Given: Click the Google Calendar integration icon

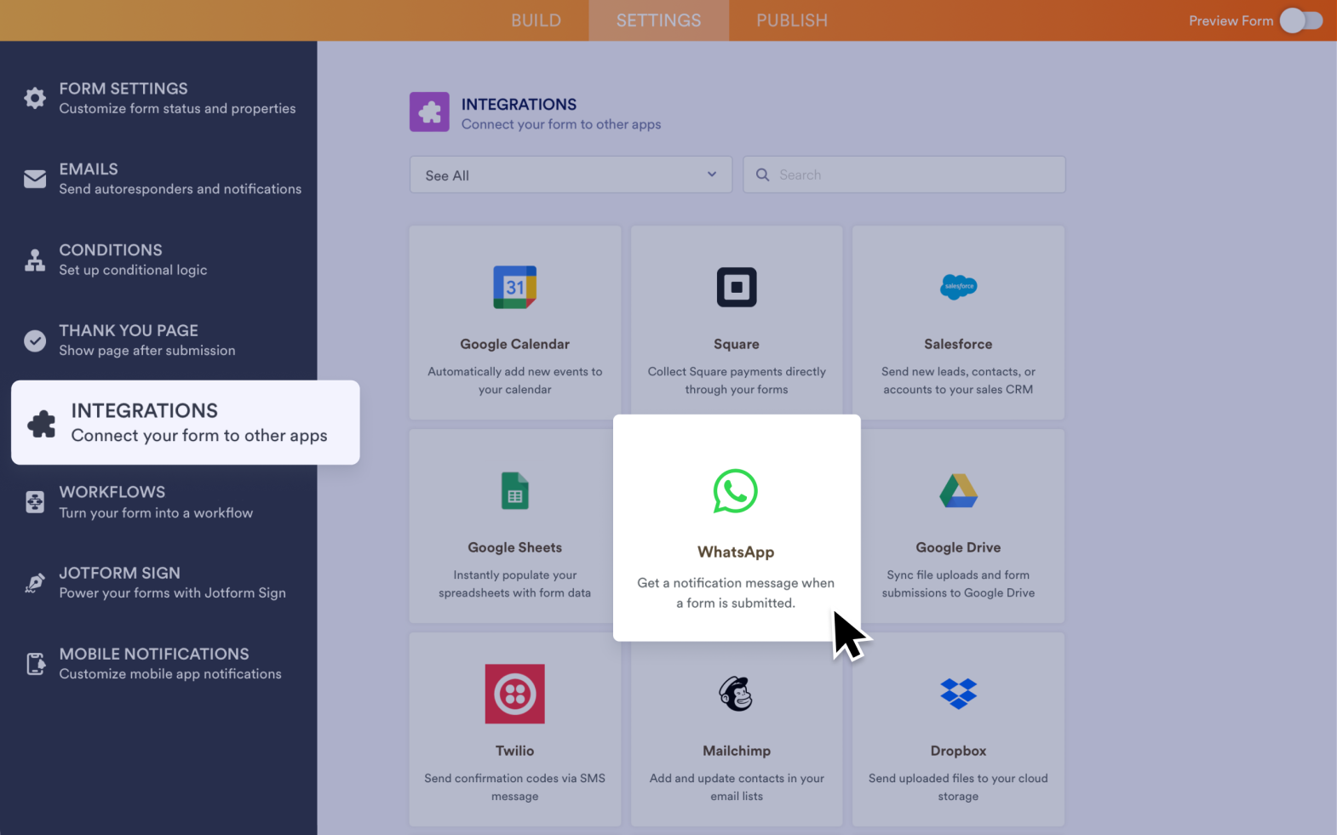Looking at the screenshot, I should click(x=514, y=287).
